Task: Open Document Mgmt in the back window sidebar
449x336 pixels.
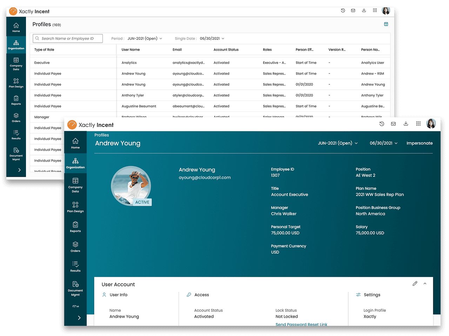Action: [x=16, y=154]
